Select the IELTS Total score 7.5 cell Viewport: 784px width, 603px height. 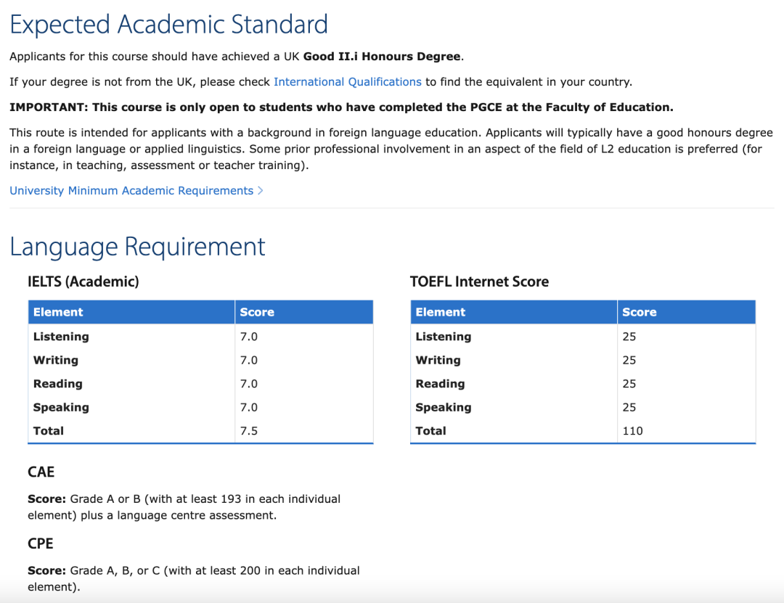point(249,431)
